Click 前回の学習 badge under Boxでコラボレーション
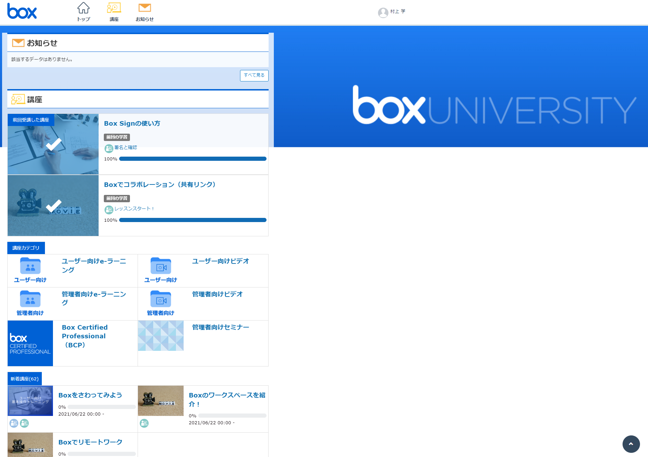Image resolution: width=648 pixels, height=457 pixels. [x=117, y=198]
